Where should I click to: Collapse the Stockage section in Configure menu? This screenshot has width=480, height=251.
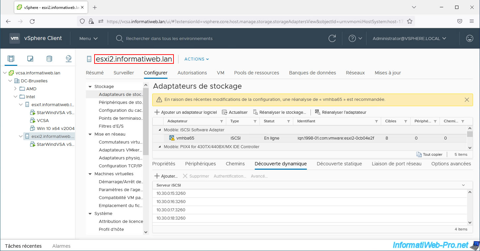(x=90, y=87)
